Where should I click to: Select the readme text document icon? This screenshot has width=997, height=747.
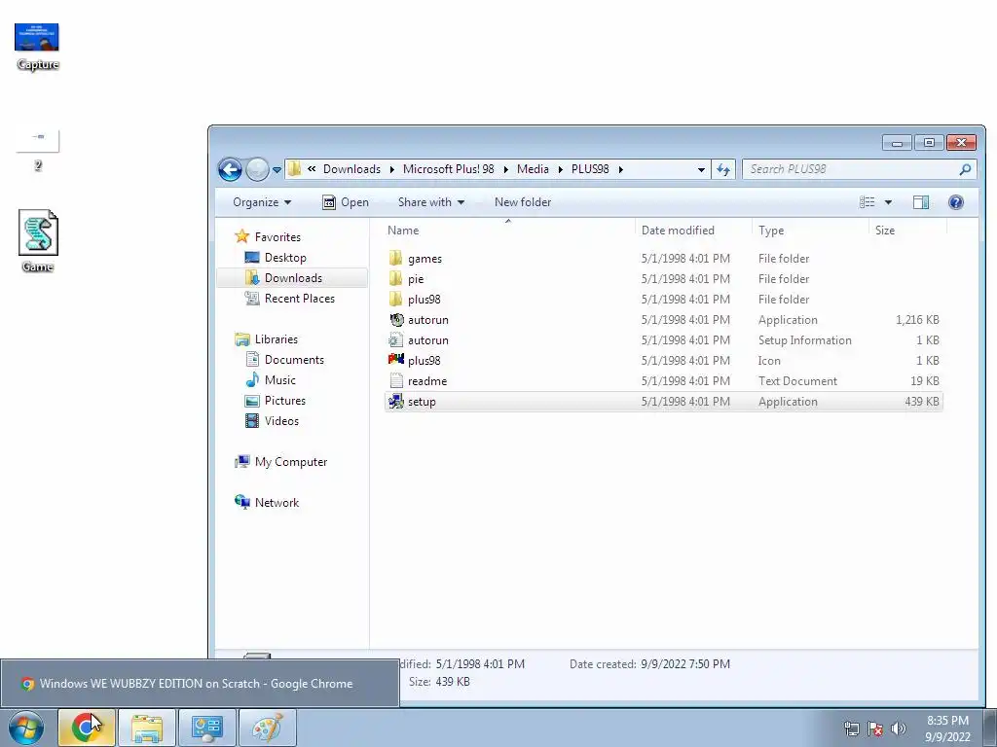(396, 380)
